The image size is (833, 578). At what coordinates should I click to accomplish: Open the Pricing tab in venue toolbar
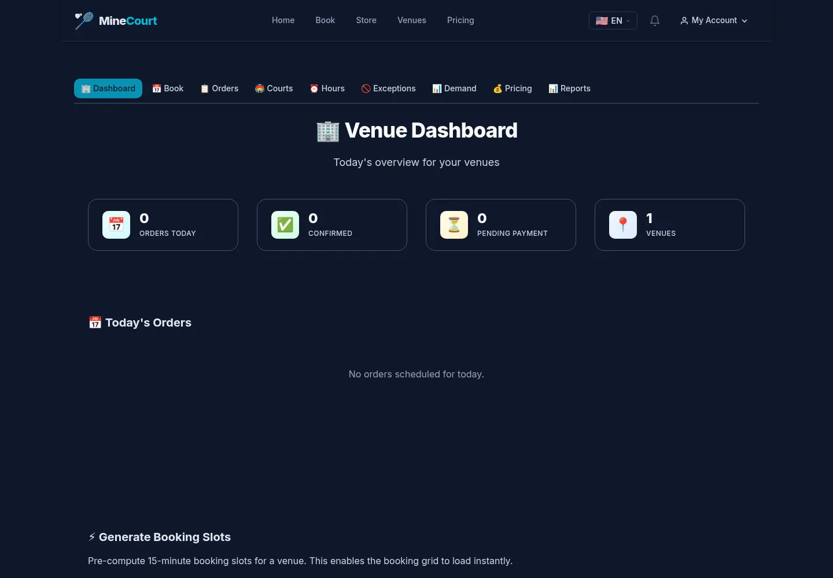pos(513,88)
